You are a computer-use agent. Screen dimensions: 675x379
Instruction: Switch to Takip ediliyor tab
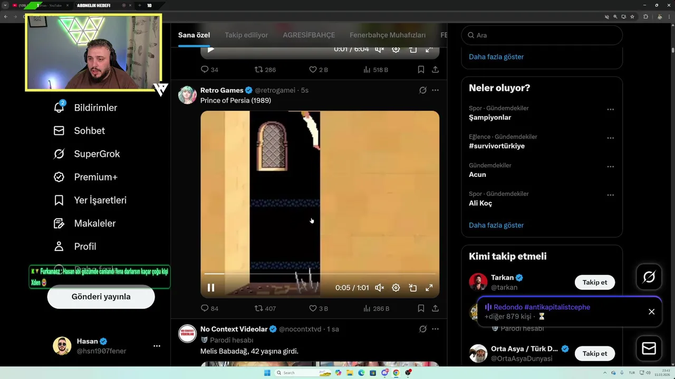click(x=246, y=35)
